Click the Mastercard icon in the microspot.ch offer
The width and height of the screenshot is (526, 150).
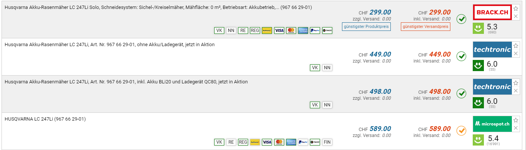279,142
